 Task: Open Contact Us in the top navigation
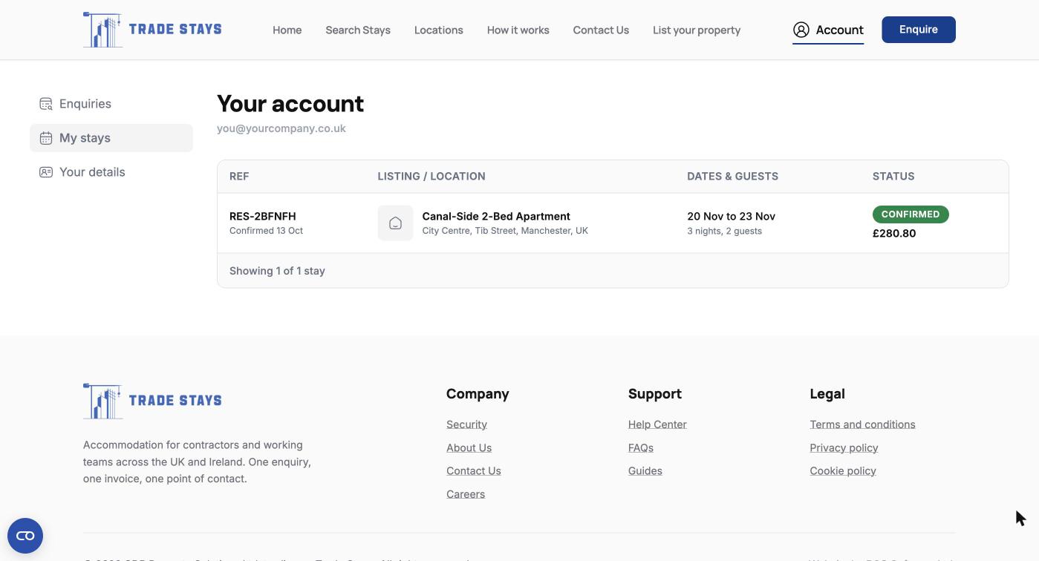point(601,30)
